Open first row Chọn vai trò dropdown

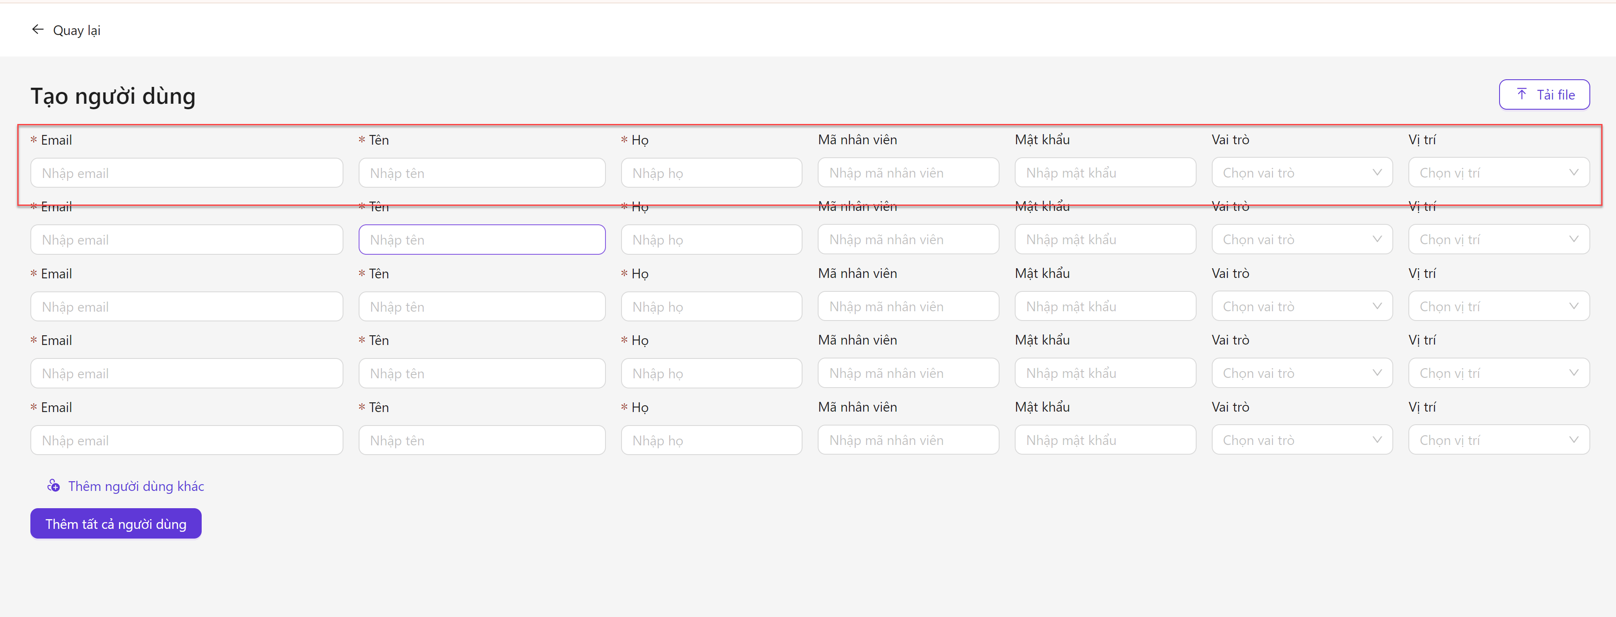coord(1302,172)
